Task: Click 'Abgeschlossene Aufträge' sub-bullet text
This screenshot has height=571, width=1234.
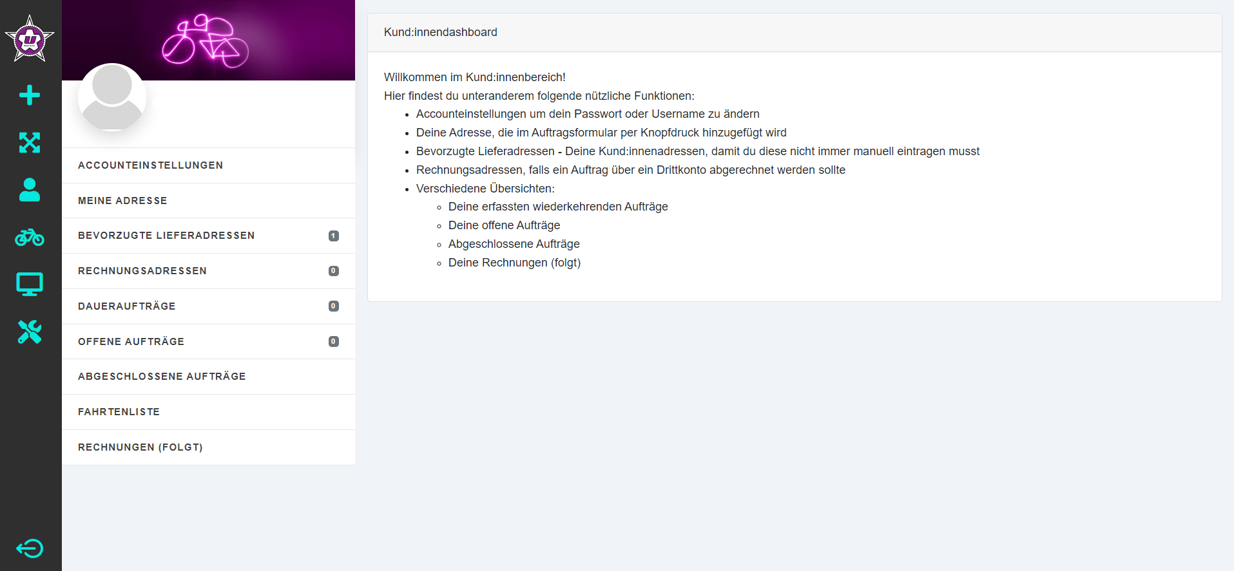Action: tap(514, 244)
